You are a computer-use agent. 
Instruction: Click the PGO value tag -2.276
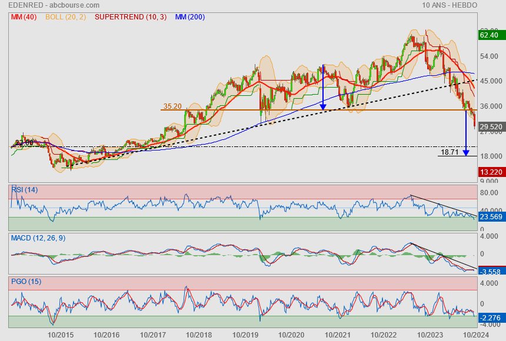[x=491, y=319]
